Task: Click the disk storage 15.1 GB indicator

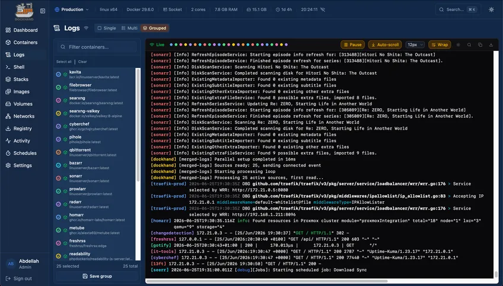Action: tap(256, 9)
